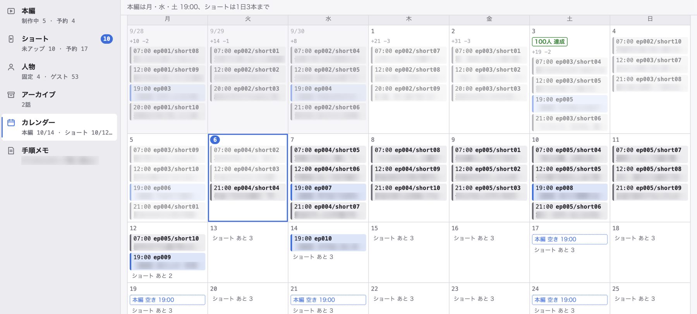
Task: Click the +31 −3 stats on day 2
Action: pyautogui.click(x=461, y=41)
